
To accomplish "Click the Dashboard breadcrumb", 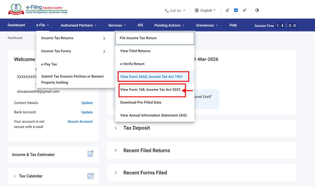I will click(x=15, y=38).
